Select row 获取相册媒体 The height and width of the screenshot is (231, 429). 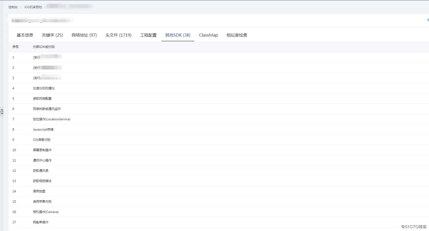pos(219,181)
